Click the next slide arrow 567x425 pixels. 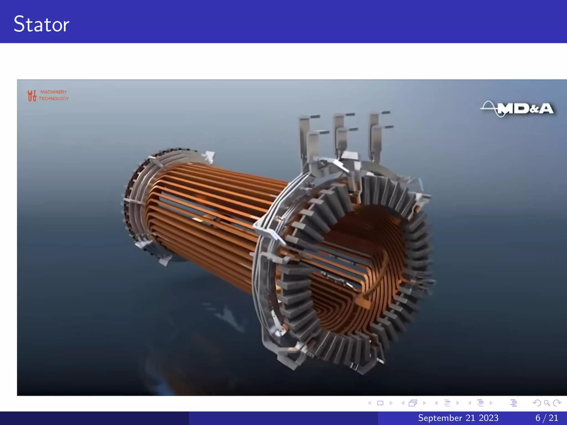(x=391, y=403)
